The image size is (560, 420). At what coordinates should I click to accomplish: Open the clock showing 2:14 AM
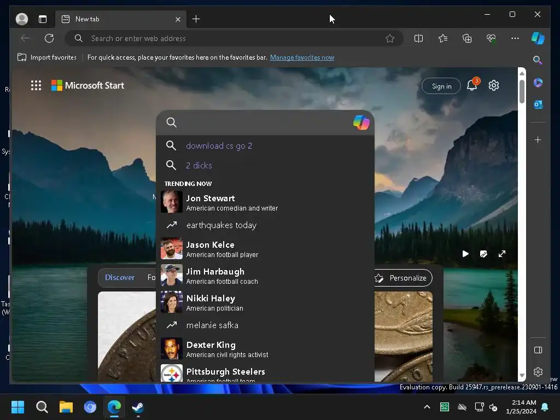(521, 407)
